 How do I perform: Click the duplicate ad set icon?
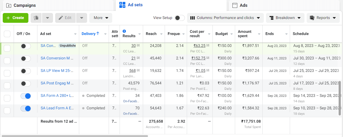pos(36,18)
